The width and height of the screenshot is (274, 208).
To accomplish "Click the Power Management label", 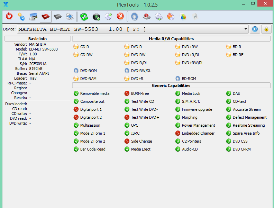I will click(199, 125).
